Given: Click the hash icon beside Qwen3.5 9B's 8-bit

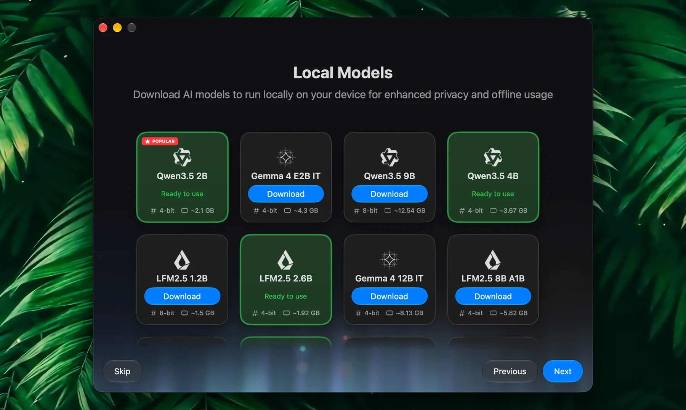Looking at the screenshot, I should (x=357, y=211).
